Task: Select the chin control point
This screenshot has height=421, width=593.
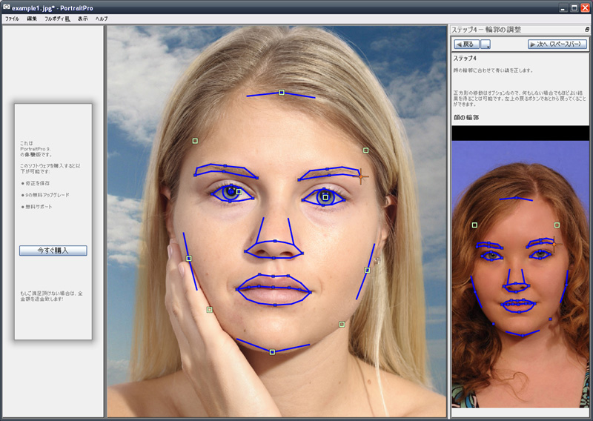Action: [x=272, y=352]
